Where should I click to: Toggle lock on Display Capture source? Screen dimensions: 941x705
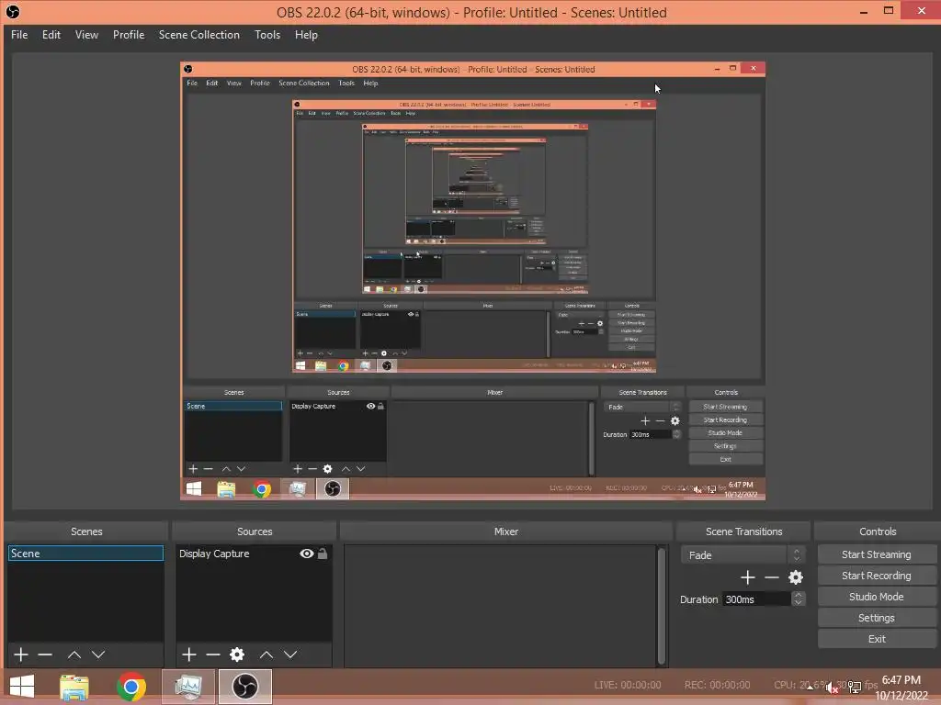point(323,554)
